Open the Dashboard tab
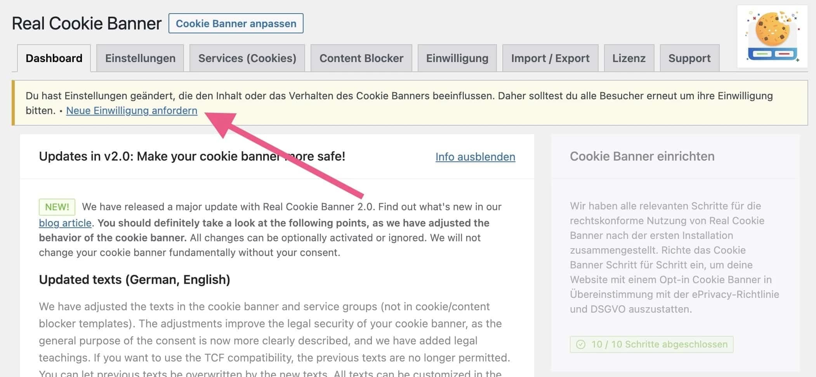 pos(54,58)
